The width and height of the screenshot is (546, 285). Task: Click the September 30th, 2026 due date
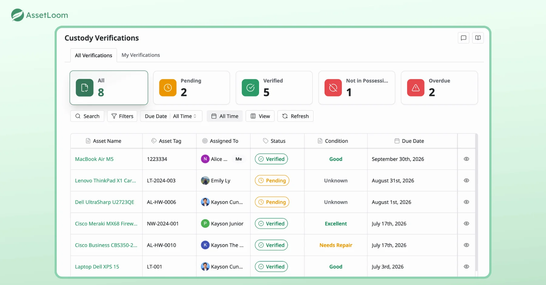tap(398, 159)
